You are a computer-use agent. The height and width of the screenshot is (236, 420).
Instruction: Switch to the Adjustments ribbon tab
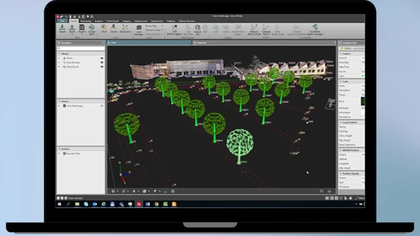pos(157,21)
